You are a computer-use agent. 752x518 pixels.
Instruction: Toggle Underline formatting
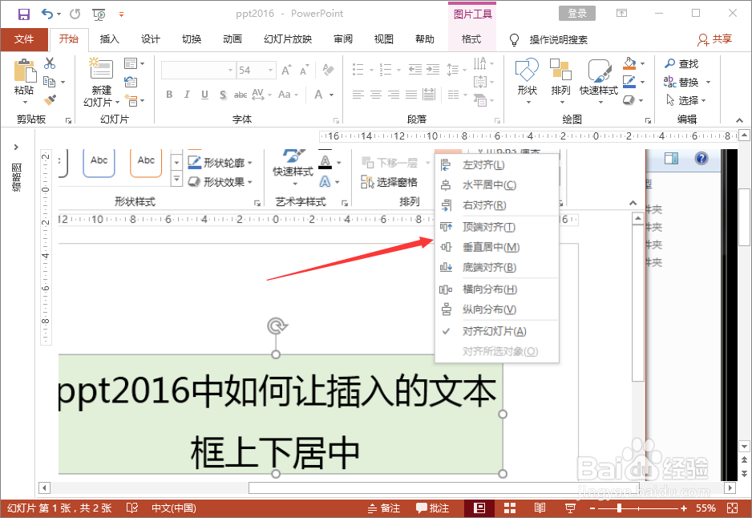[204, 95]
